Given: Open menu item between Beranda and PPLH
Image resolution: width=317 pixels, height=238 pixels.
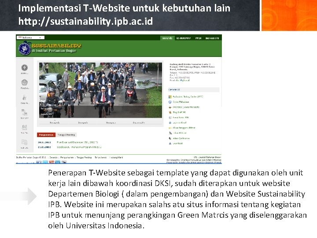Looking at the screenshot, I should (184, 38).
